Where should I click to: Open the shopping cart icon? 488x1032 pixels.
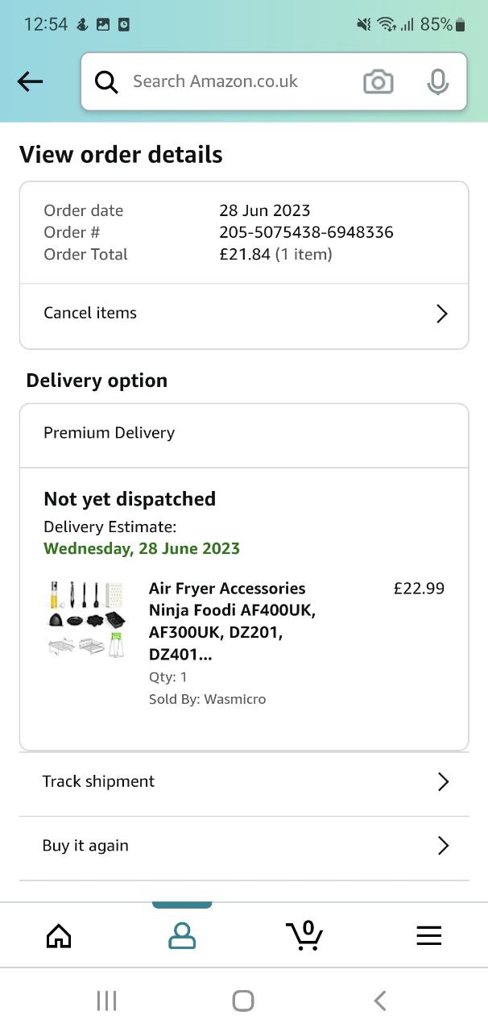[x=304, y=935]
